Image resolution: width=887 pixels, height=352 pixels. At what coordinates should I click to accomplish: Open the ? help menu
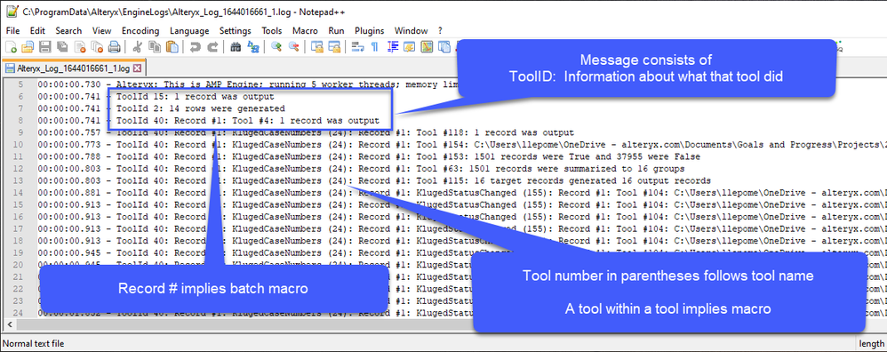(x=440, y=30)
